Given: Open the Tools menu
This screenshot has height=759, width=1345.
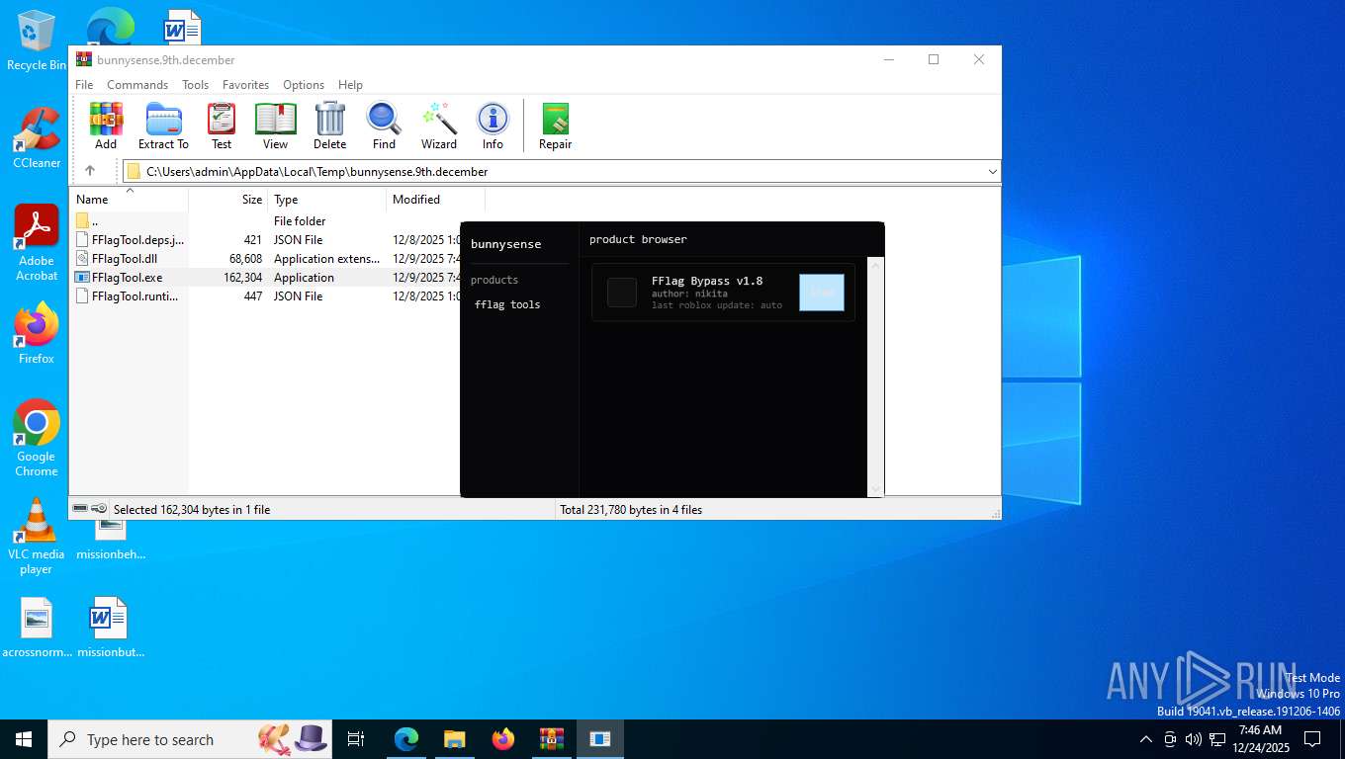Looking at the screenshot, I should point(195,85).
